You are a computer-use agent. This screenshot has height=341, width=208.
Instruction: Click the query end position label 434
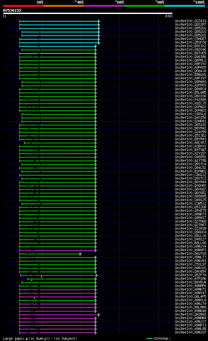tap(168, 16)
